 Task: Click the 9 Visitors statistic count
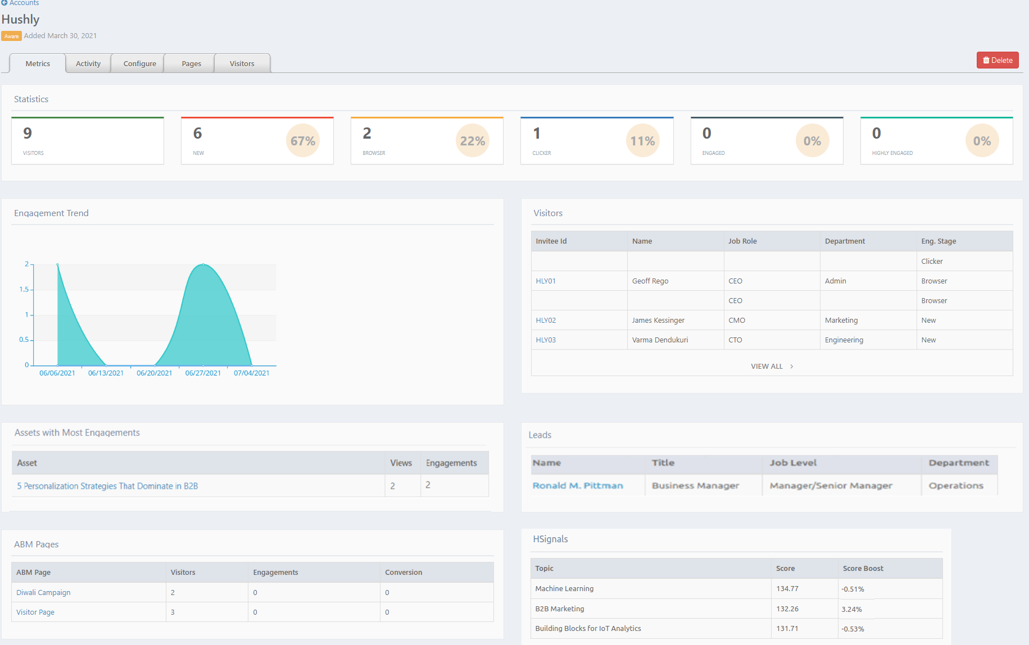pyautogui.click(x=28, y=134)
